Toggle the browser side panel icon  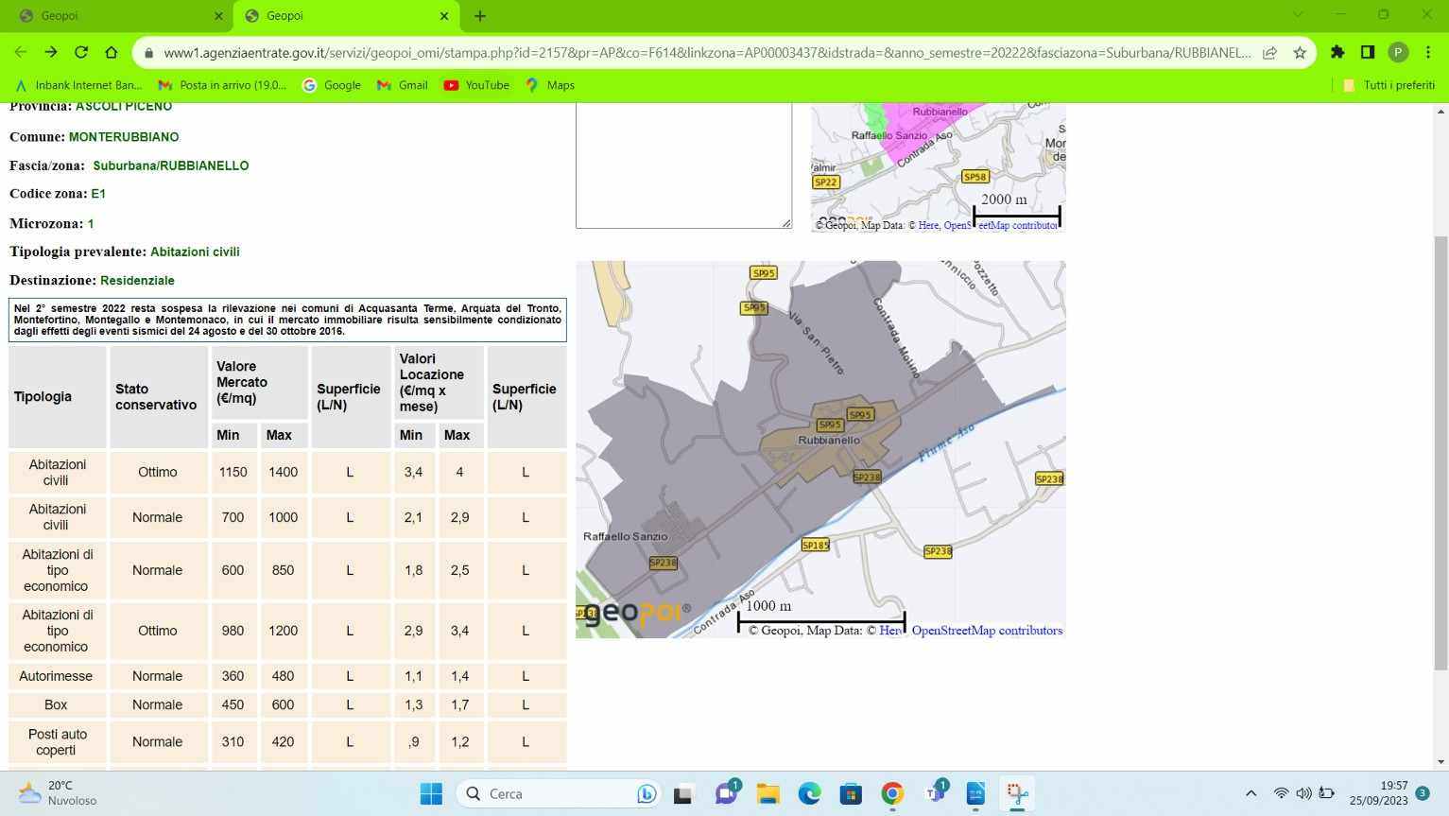coord(1367,53)
